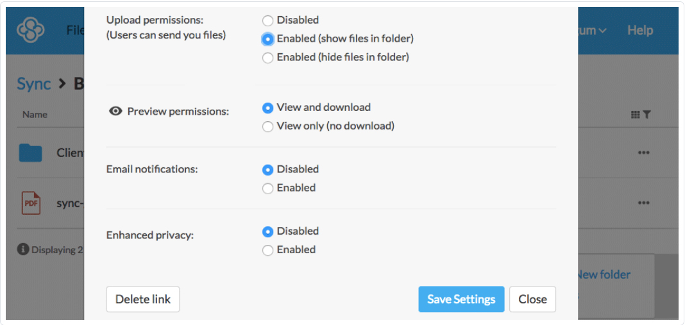Open the Help menu

point(640,30)
